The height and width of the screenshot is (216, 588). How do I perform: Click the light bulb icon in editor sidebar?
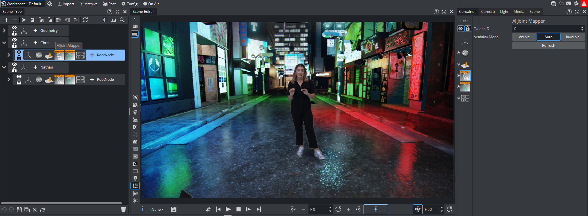[135, 178]
